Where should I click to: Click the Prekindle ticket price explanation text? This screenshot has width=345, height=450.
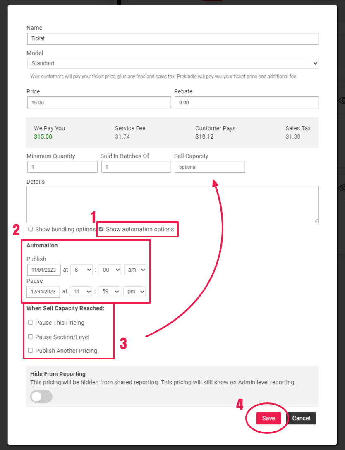point(163,77)
